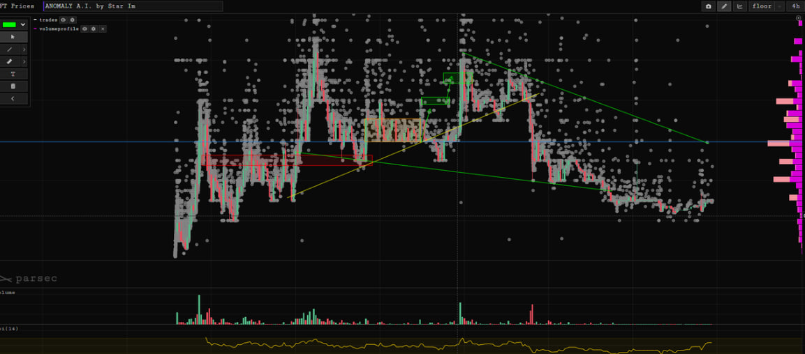Click the green drawing color swatch
Screen dimensions: 805x354
9,24
